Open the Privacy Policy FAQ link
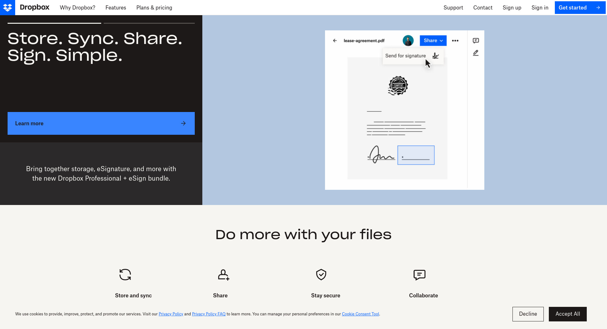This screenshot has width=607, height=329. (x=209, y=314)
